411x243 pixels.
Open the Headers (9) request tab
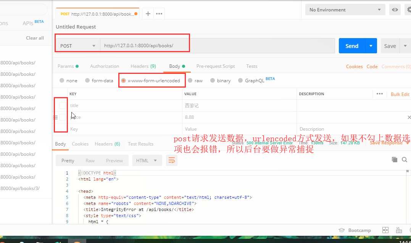[x=143, y=66]
